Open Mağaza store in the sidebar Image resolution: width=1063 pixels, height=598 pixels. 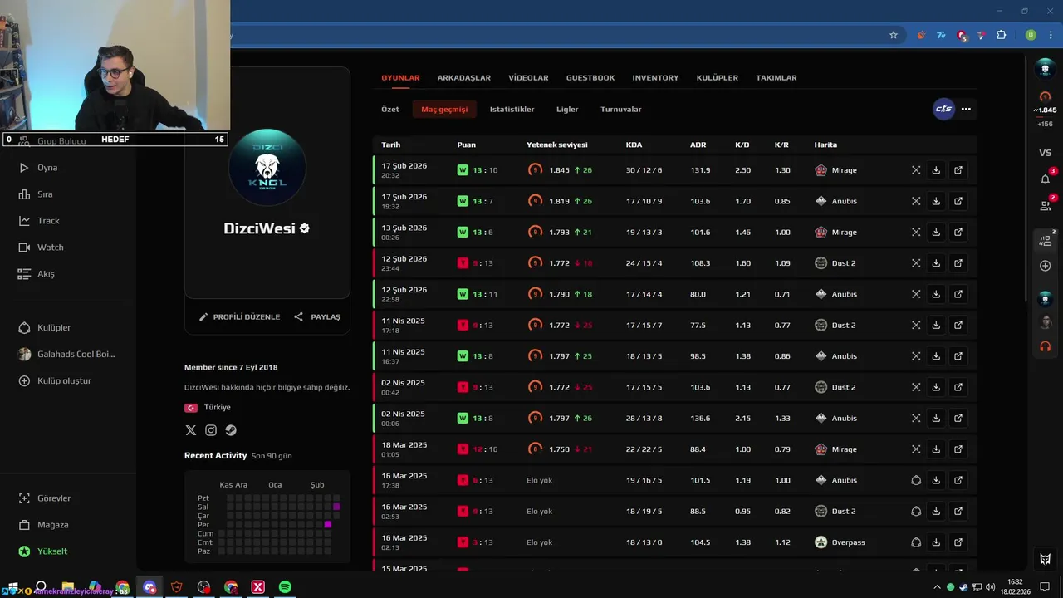(43, 525)
